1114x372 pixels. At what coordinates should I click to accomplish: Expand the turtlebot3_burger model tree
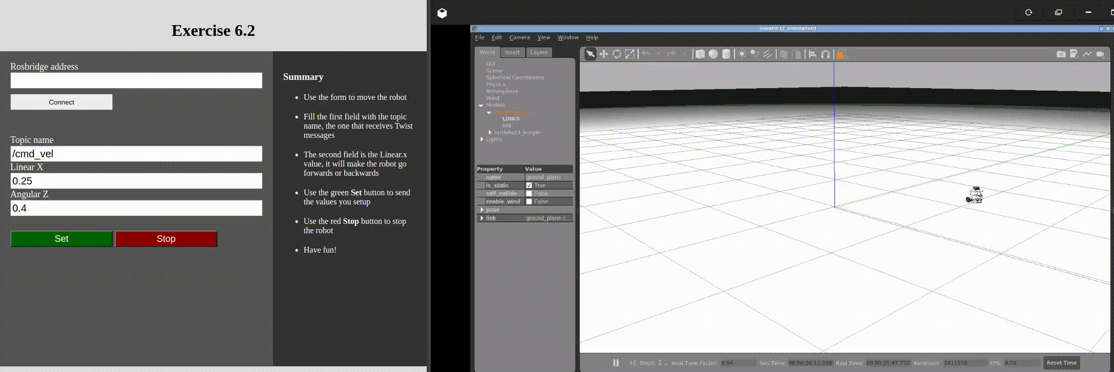click(x=490, y=132)
